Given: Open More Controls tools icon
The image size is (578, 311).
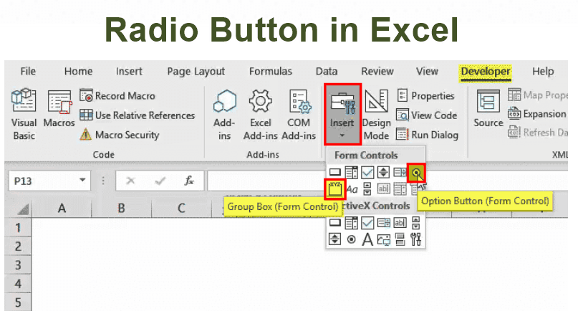Looking at the screenshot, I should [416, 239].
